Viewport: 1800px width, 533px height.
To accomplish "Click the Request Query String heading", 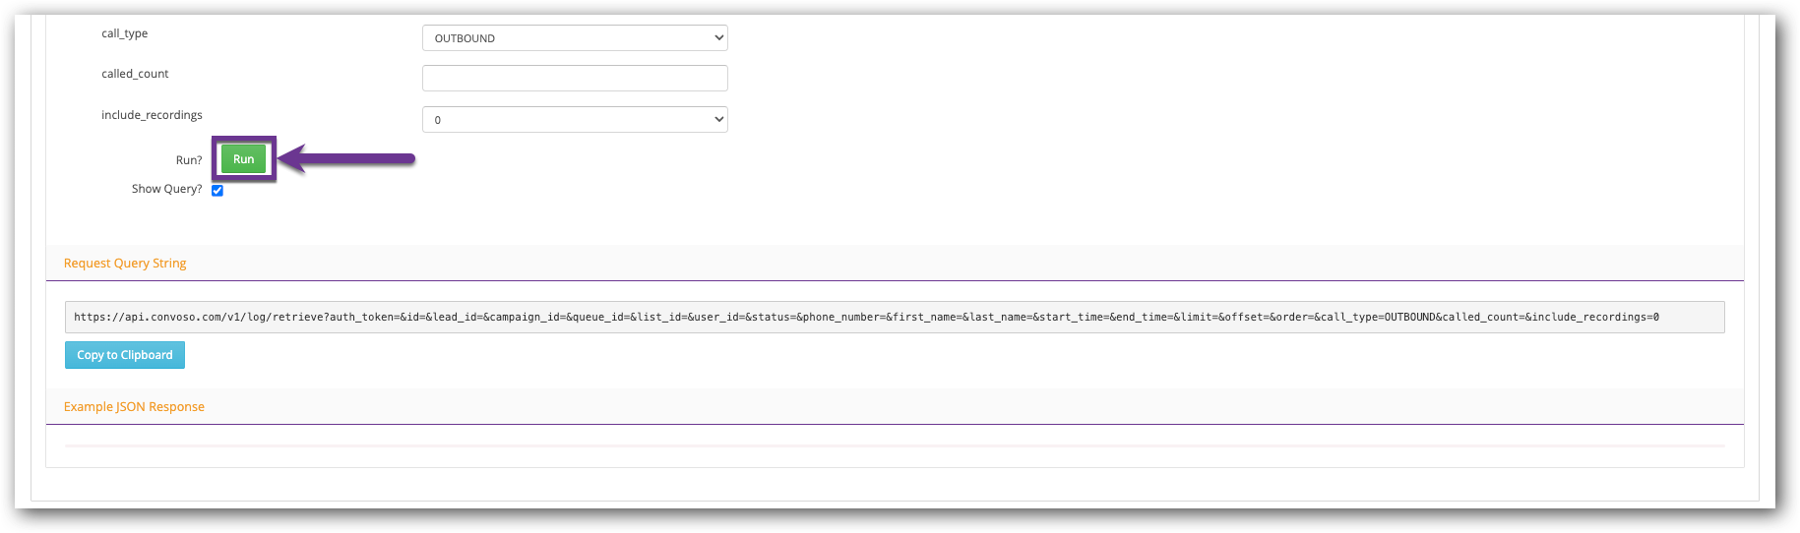I will tap(125, 264).
